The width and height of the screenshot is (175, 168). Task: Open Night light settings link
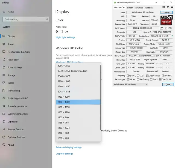click(x=65, y=37)
